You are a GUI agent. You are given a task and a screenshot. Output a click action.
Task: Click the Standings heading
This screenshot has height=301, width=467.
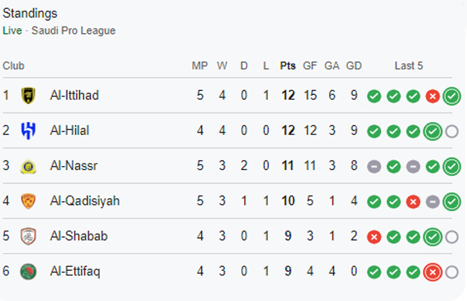click(x=30, y=13)
